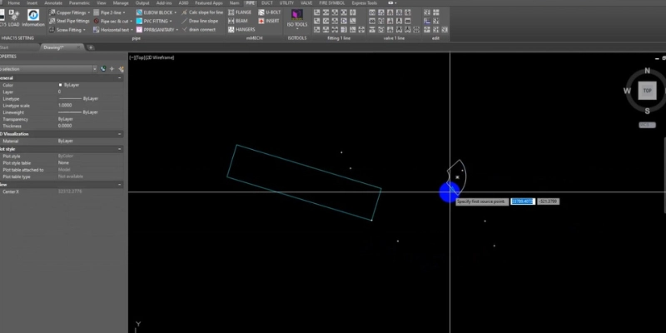Image resolution: width=666 pixels, height=333 pixels.
Task: Click the highlighted X coordinate input field
Action: 523,201
